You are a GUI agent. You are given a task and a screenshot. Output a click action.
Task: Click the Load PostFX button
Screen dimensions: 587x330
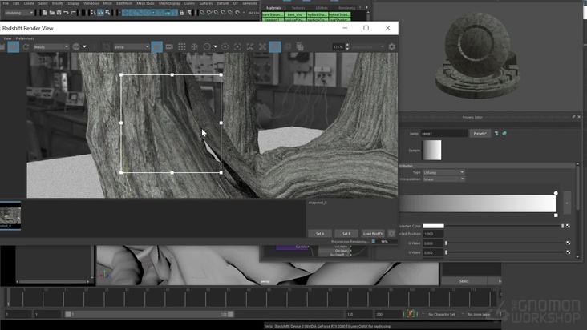click(x=373, y=234)
